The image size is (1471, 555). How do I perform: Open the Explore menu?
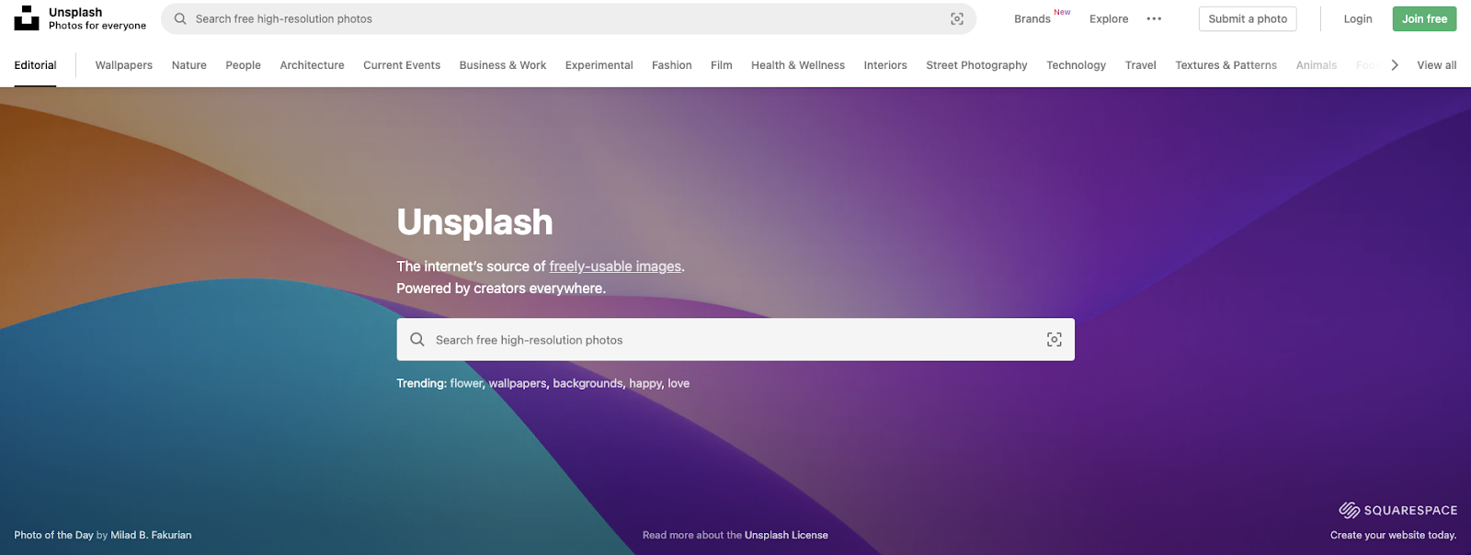[x=1109, y=19]
